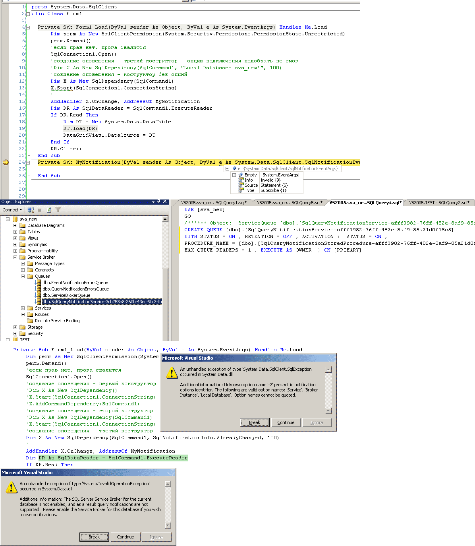Image resolution: width=475 pixels, height=546 pixels.
Task: Click the Service Broker folder icon
Action: click(23, 257)
